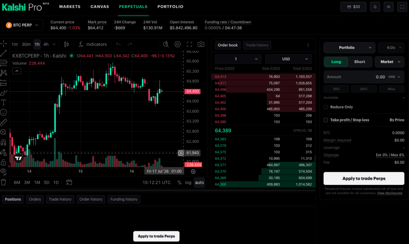Viewport: 409px width, 244px height.
Task: Open the emoji icons tool
Action: pyautogui.click(x=3, y=112)
